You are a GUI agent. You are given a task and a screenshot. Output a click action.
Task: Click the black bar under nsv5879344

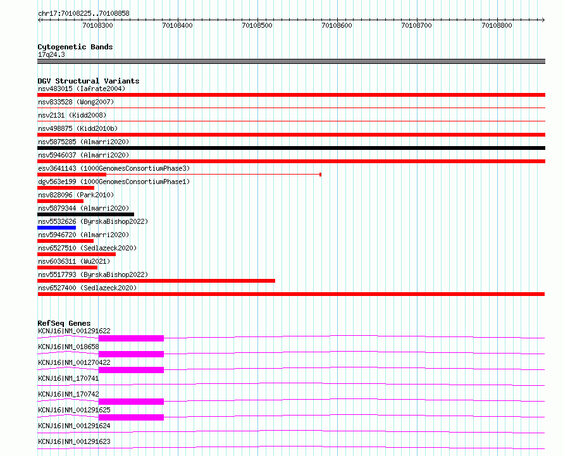coord(86,214)
